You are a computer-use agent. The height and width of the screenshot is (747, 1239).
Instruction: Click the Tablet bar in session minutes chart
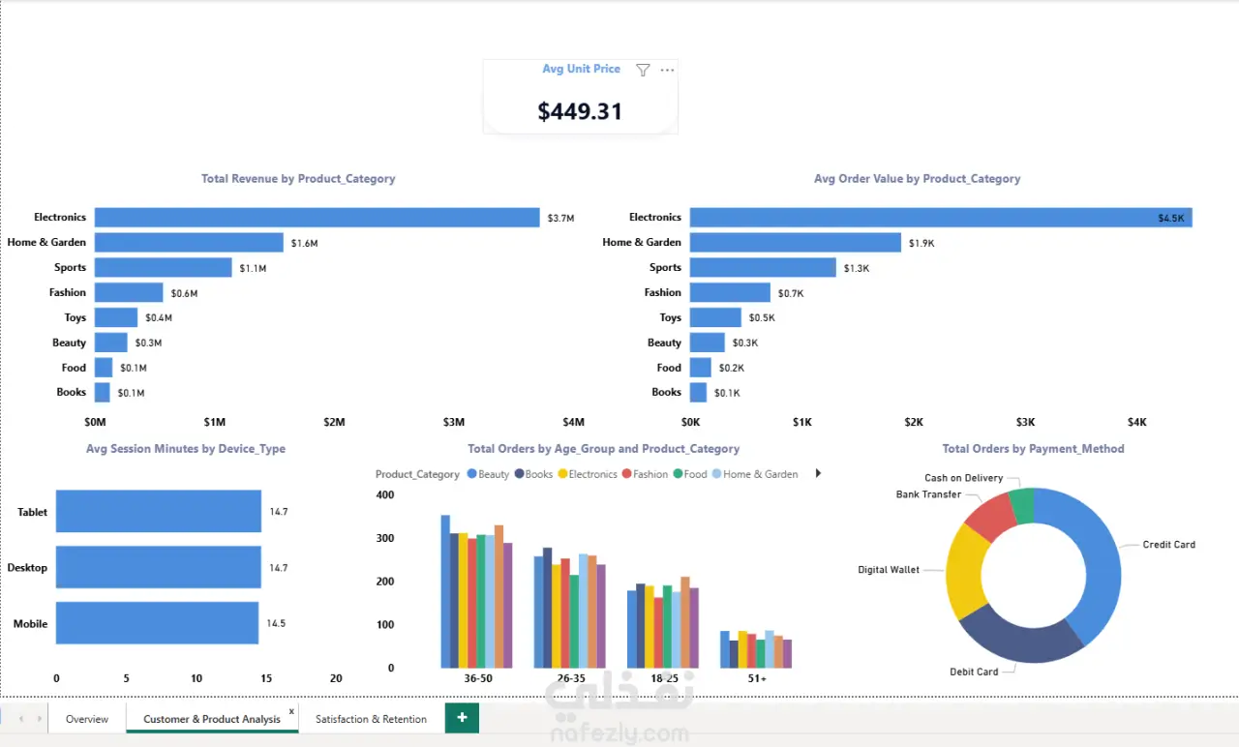(x=159, y=511)
